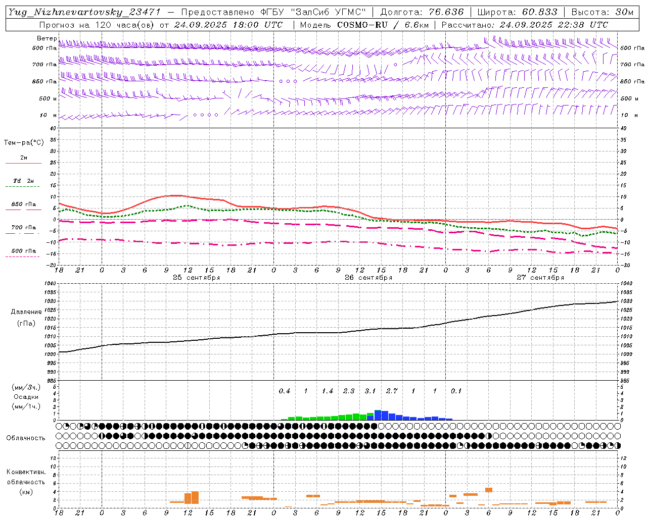Viewport: 647px width, 517px height.
Task: Click the Давление pressure chart label
Action: [x=26, y=312]
